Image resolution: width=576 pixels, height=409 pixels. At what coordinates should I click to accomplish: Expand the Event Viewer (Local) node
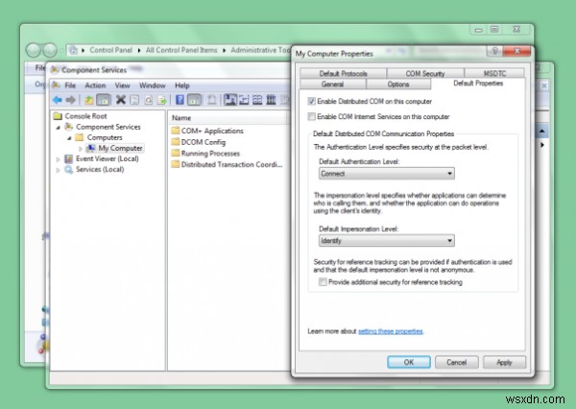pyautogui.click(x=58, y=159)
